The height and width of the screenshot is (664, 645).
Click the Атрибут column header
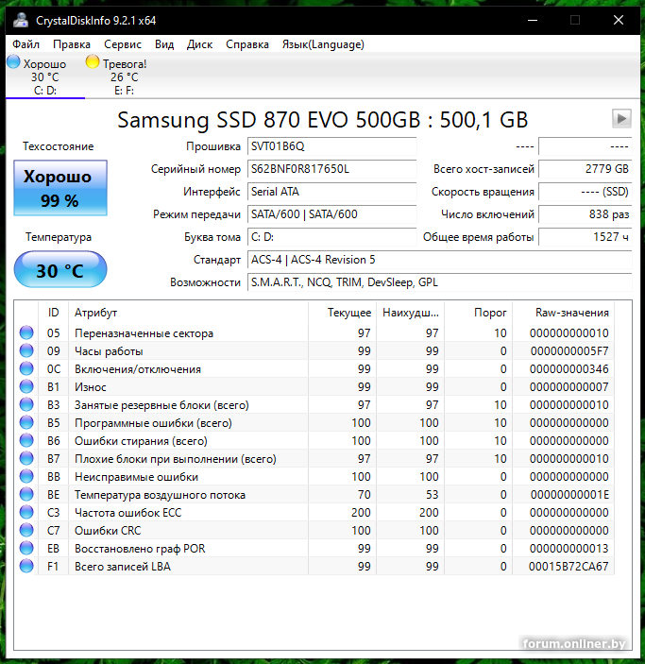click(188, 313)
